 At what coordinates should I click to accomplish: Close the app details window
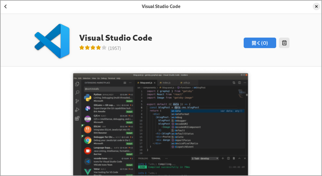316,6
